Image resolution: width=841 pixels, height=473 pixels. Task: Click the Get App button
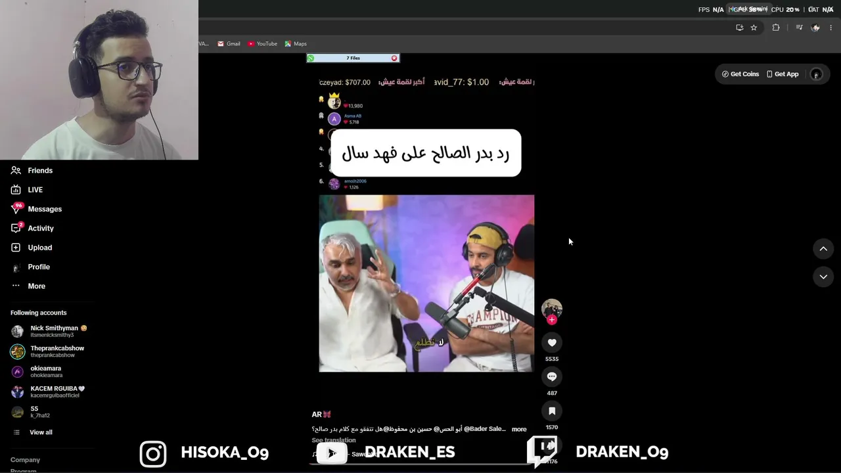(783, 74)
